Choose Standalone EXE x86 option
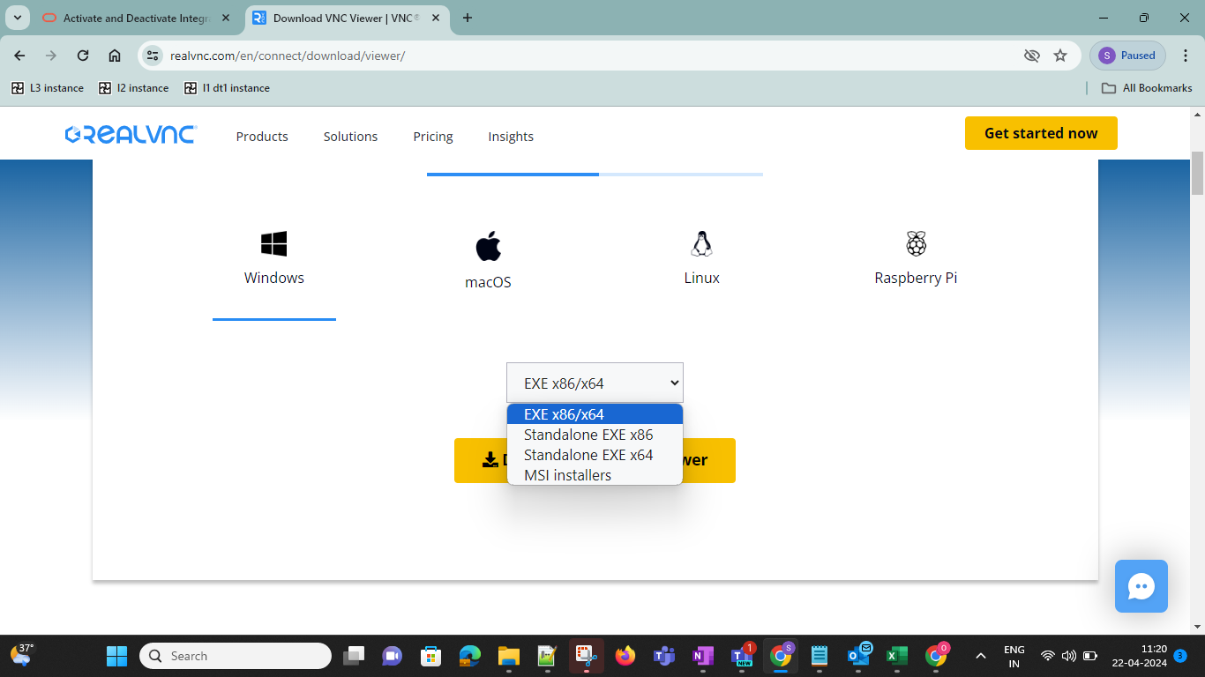Image resolution: width=1205 pixels, height=677 pixels. point(595,435)
